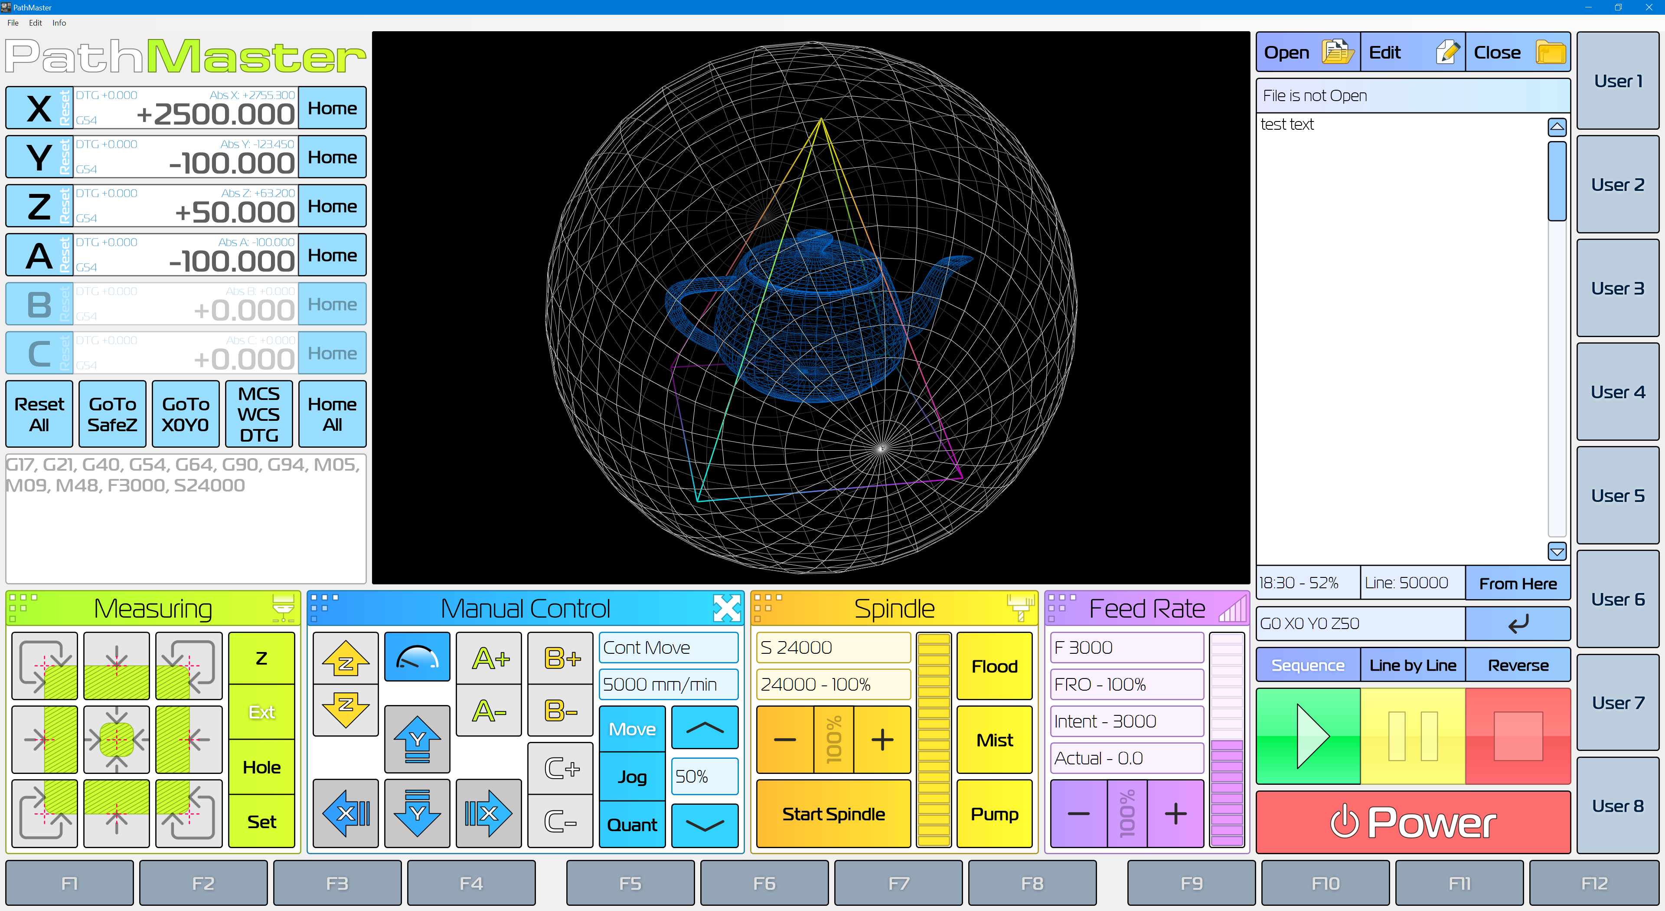The width and height of the screenshot is (1665, 911).
Task: Open the File menu
Action: tap(13, 23)
